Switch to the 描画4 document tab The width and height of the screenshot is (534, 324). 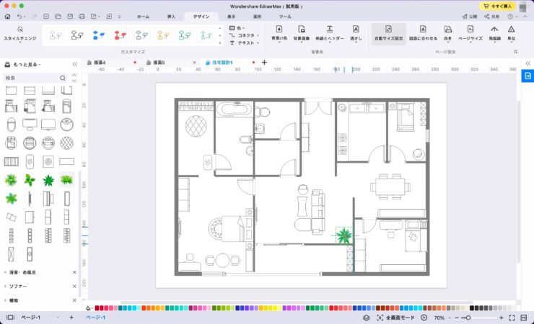[x=100, y=63]
